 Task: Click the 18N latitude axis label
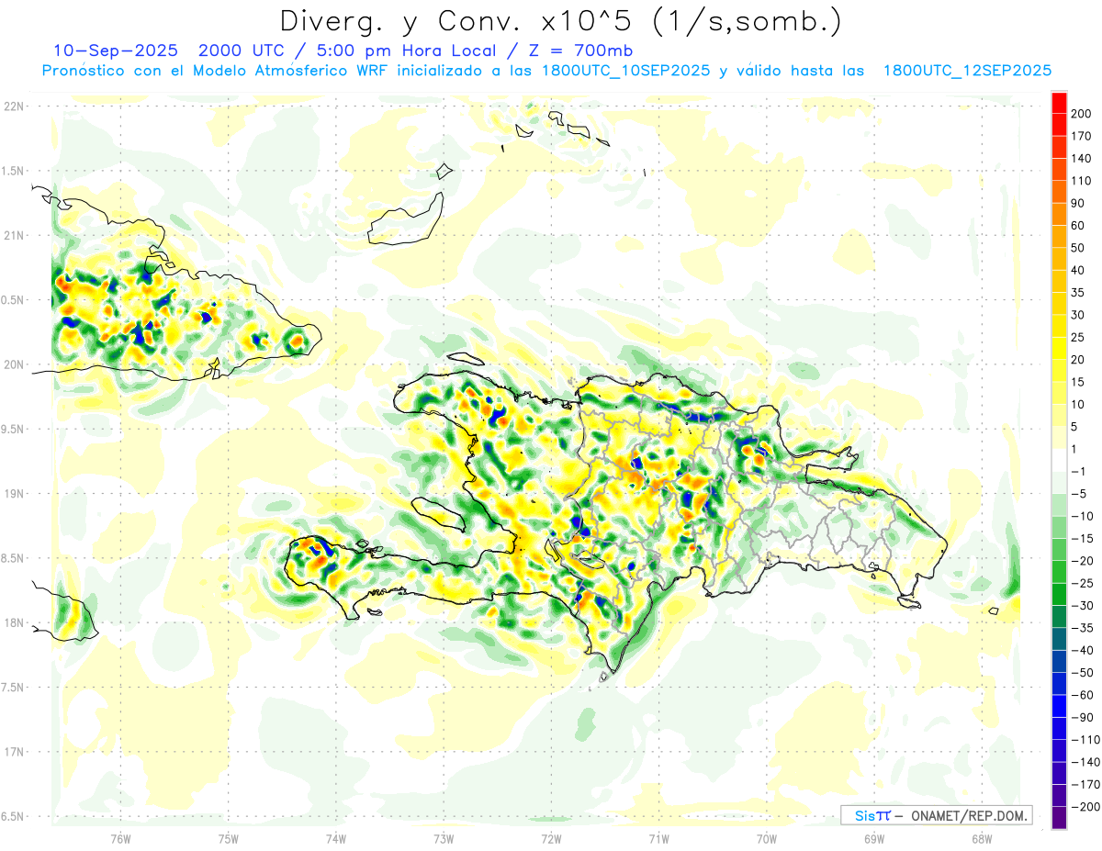tap(14, 622)
